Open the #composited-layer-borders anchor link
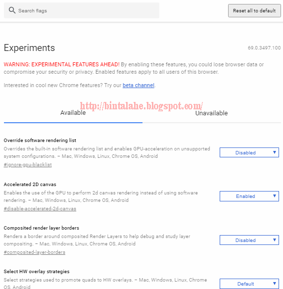This screenshot has height=289, width=283. [35, 252]
